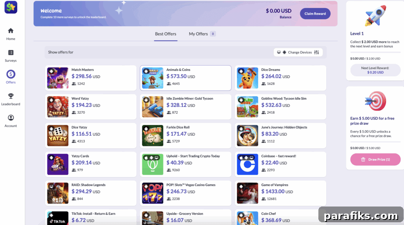
Task: Click the Coinbase offer logo icon
Action: 247,164
